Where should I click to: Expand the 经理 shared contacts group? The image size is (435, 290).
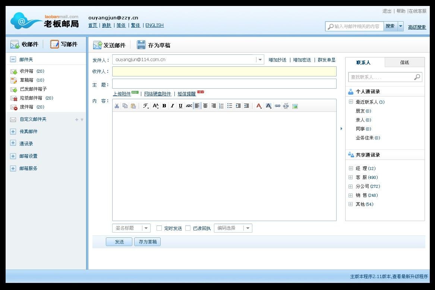(x=351, y=168)
